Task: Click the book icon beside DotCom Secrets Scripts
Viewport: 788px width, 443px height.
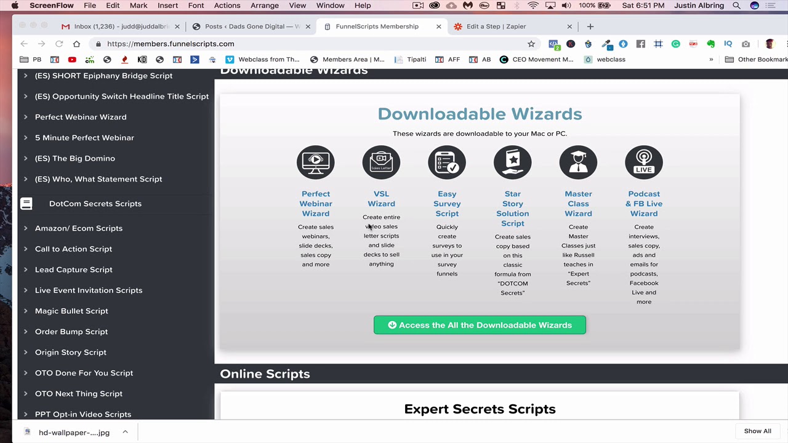Action: pyautogui.click(x=26, y=204)
